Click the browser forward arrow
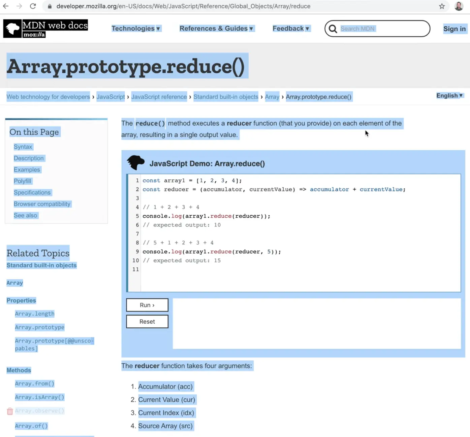470x437 pixels. click(x=19, y=6)
